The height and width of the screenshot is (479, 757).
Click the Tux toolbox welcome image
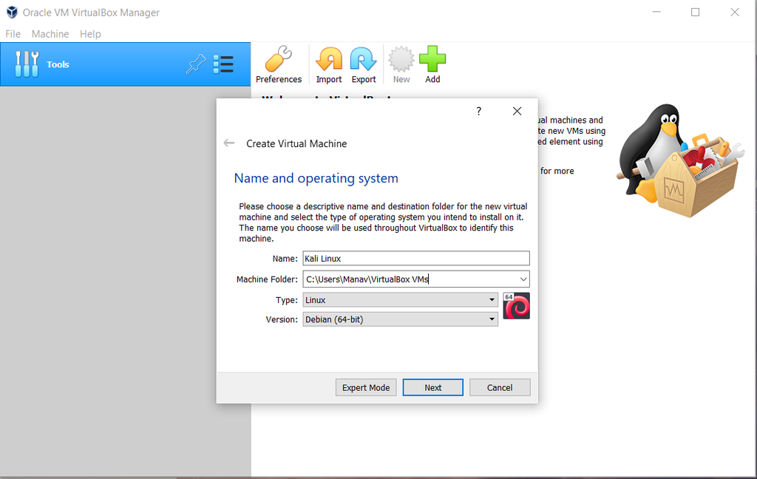(682, 160)
